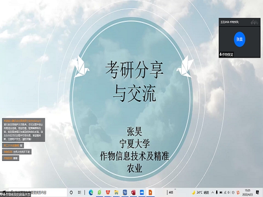Click the microphone icon beside 作物张昊
The width and height of the screenshot is (263, 197).
click(221, 54)
